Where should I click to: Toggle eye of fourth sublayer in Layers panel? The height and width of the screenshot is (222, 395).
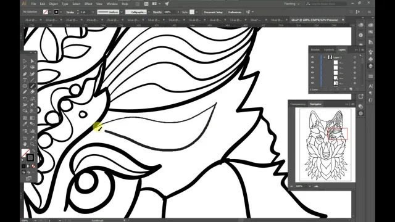[x=312, y=78]
